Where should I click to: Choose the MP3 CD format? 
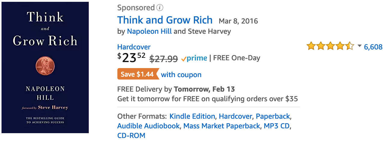(277, 126)
